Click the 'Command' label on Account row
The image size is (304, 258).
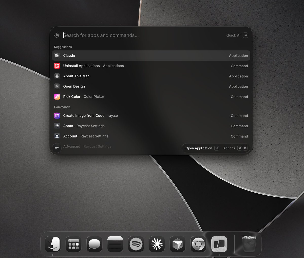239,136
